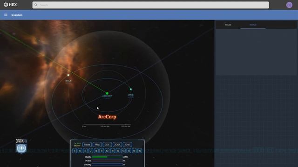Switch to the World tab
The height and width of the screenshot is (167, 298).
(253, 25)
